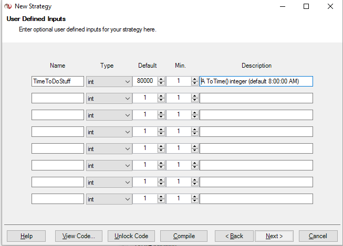
Task: Click the empty Name field in second row
Action: (x=58, y=98)
